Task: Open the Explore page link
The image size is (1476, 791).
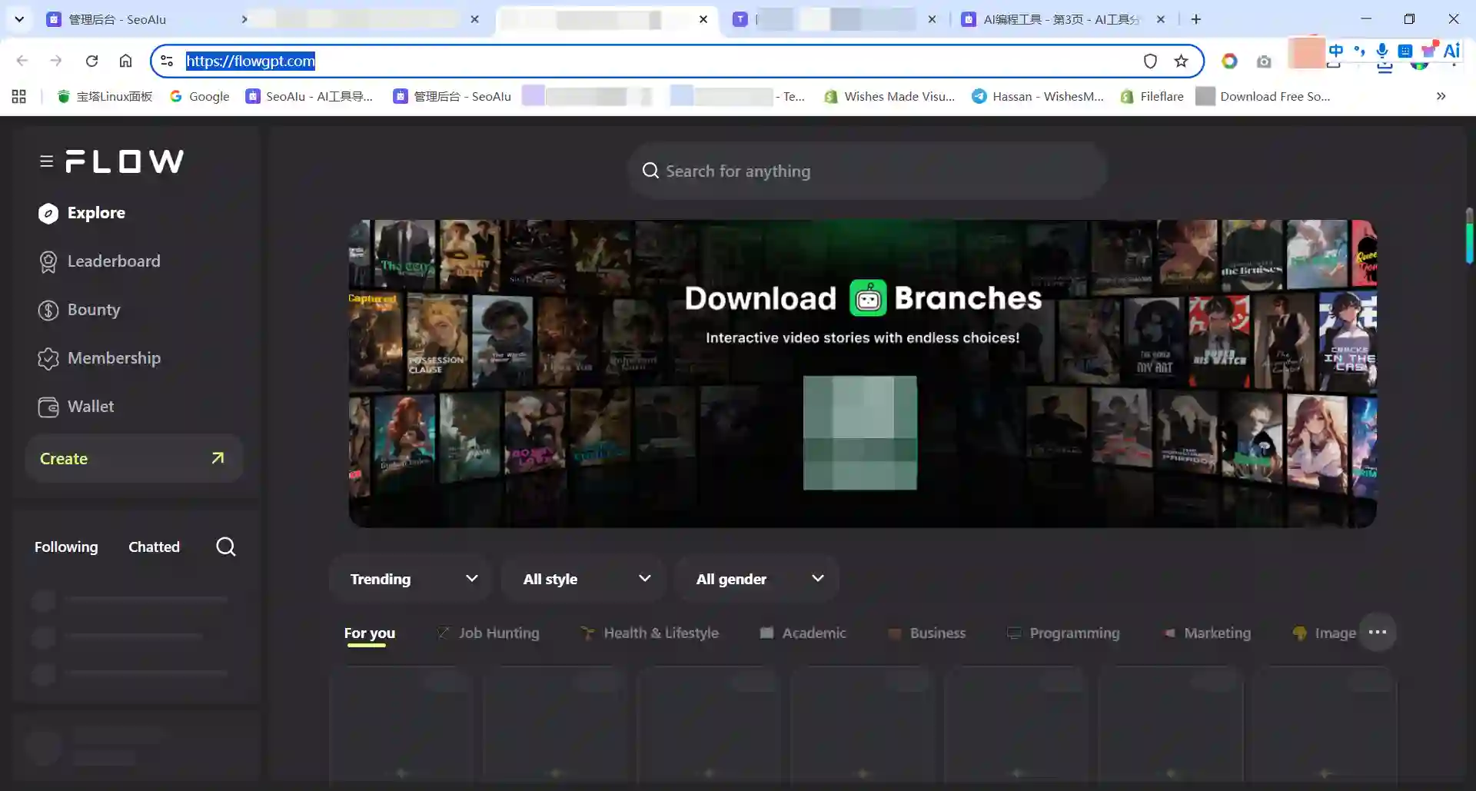Action: coord(81,213)
